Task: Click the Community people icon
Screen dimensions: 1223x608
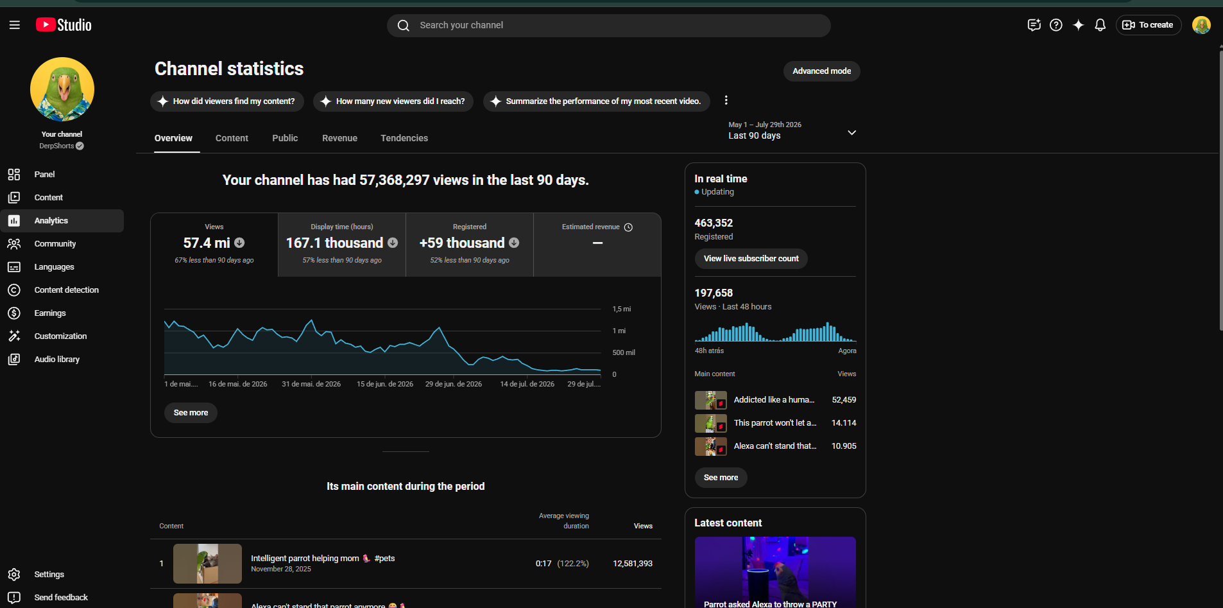Action: [x=14, y=244]
